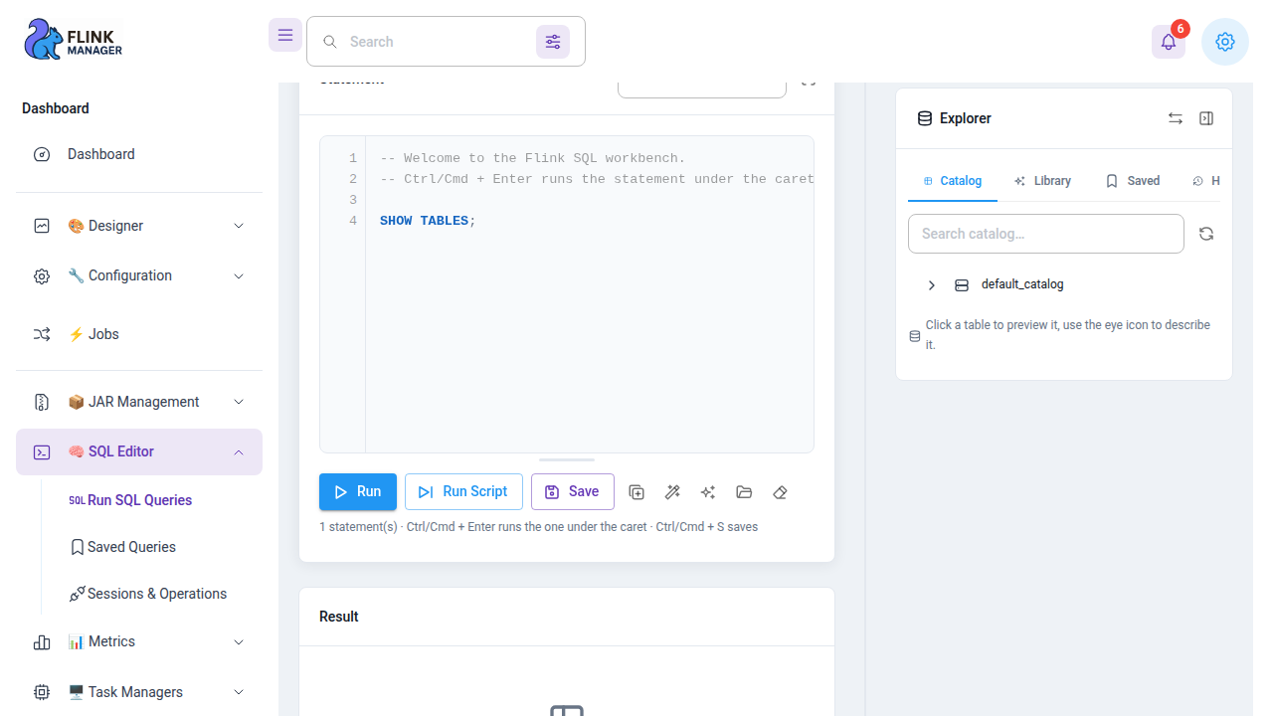The width and height of the screenshot is (1273, 716).
Task: Switch to the Catalog tab
Action: [953, 181]
